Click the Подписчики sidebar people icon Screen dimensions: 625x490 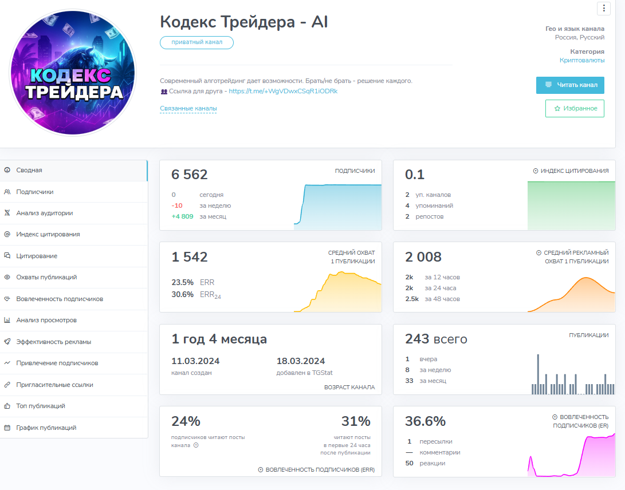7,192
